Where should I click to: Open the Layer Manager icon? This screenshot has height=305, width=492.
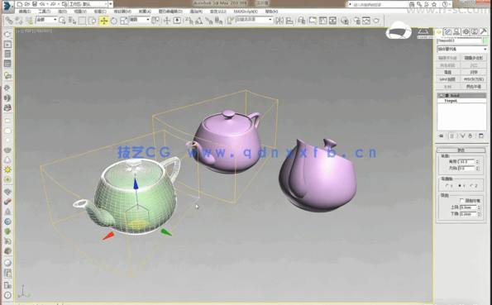pos(302,21)
